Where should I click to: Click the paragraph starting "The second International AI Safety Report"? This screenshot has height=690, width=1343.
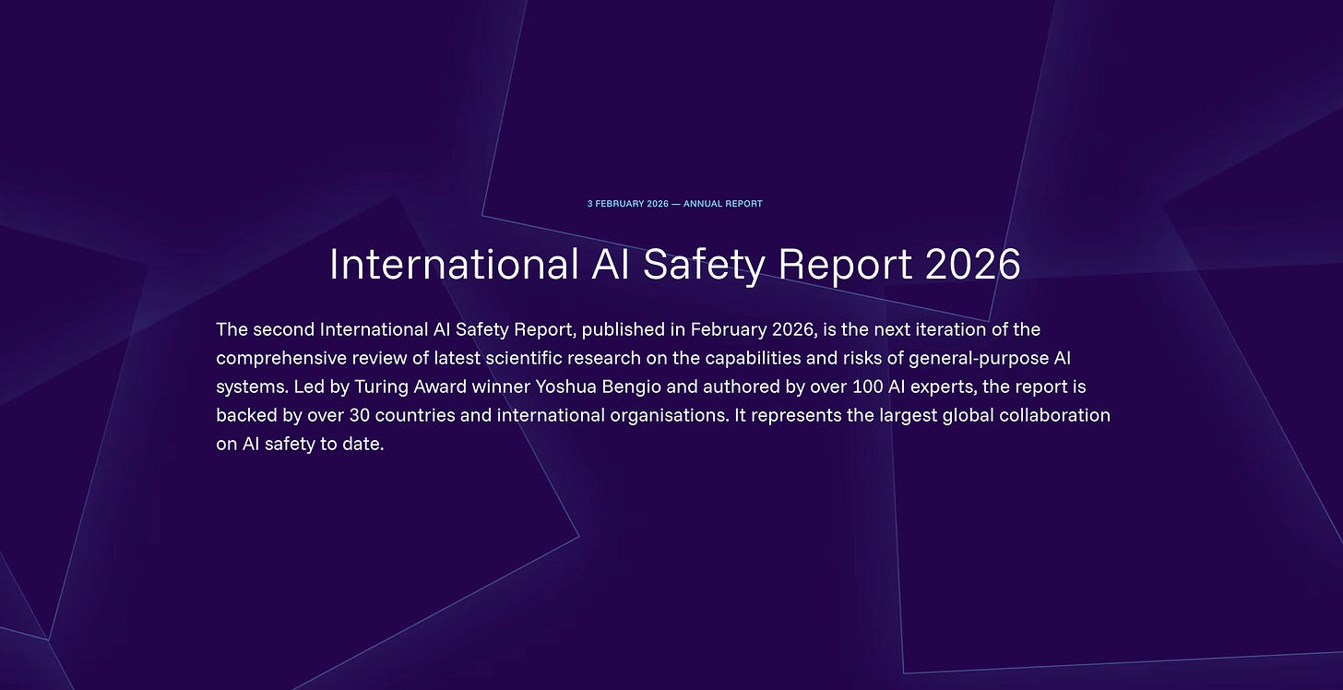pyautogui.click(x=663, y=387)
